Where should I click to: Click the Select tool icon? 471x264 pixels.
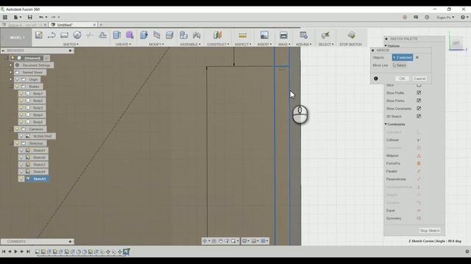[x=325, y=35]
